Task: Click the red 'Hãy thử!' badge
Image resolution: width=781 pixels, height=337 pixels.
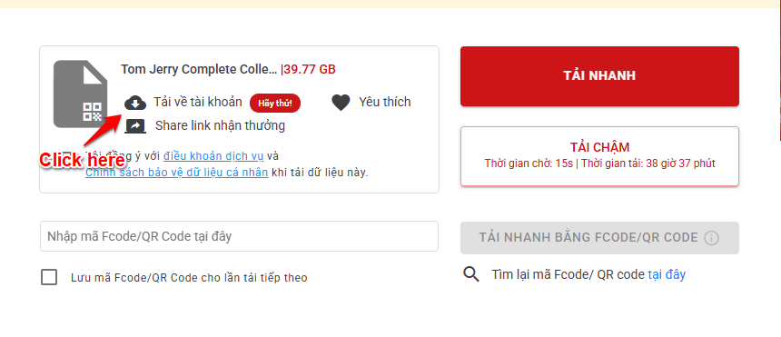Action: coord(275,104)
